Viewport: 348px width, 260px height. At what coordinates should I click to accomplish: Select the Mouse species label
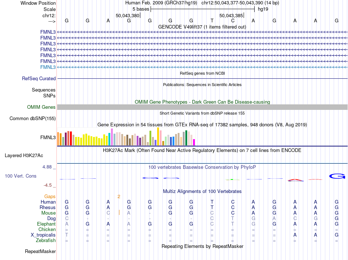point(49,213)
